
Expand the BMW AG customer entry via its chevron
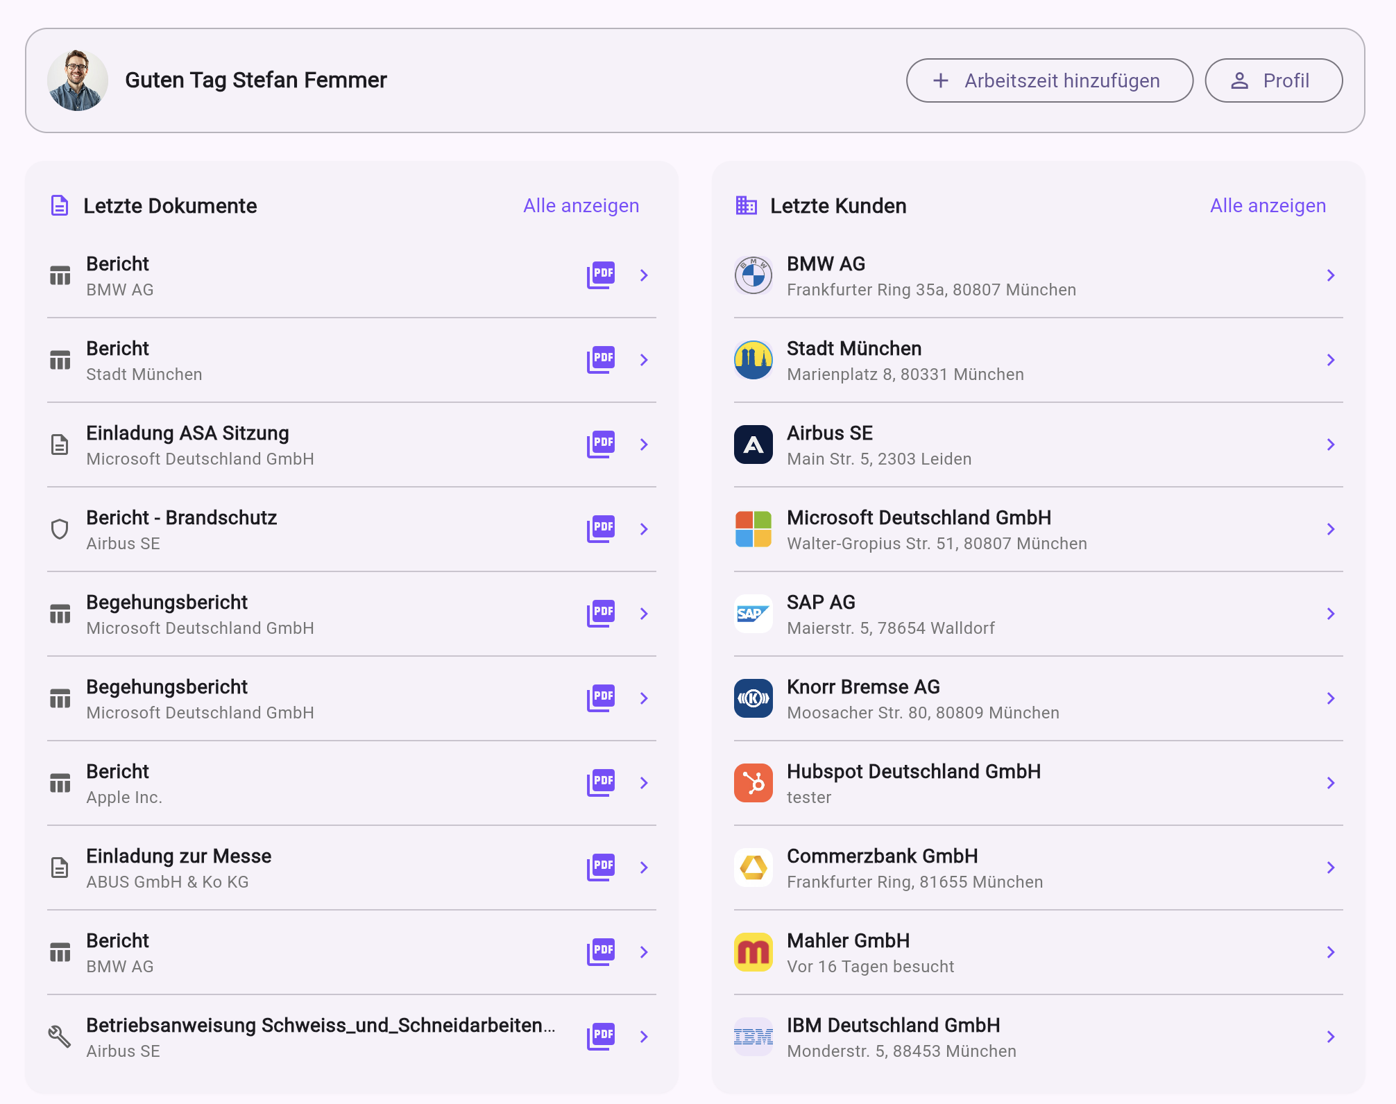click(1331, 275)
